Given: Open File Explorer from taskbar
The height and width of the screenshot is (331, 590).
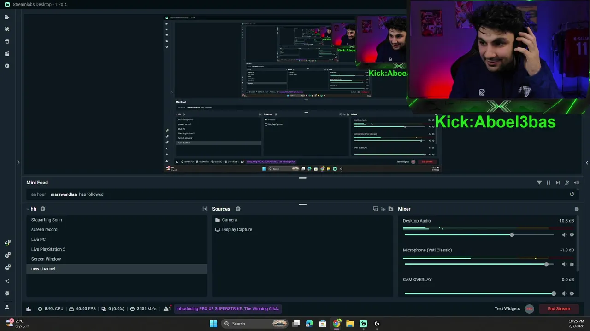Looking at the screenshot, I should pos(350,324).
